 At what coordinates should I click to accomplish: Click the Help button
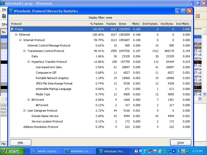click(x=20, y=143)
